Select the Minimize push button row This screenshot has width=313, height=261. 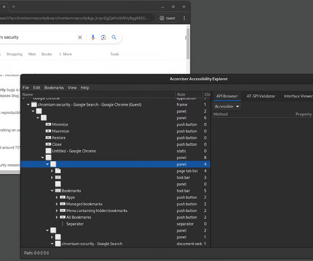coord(116,125)
